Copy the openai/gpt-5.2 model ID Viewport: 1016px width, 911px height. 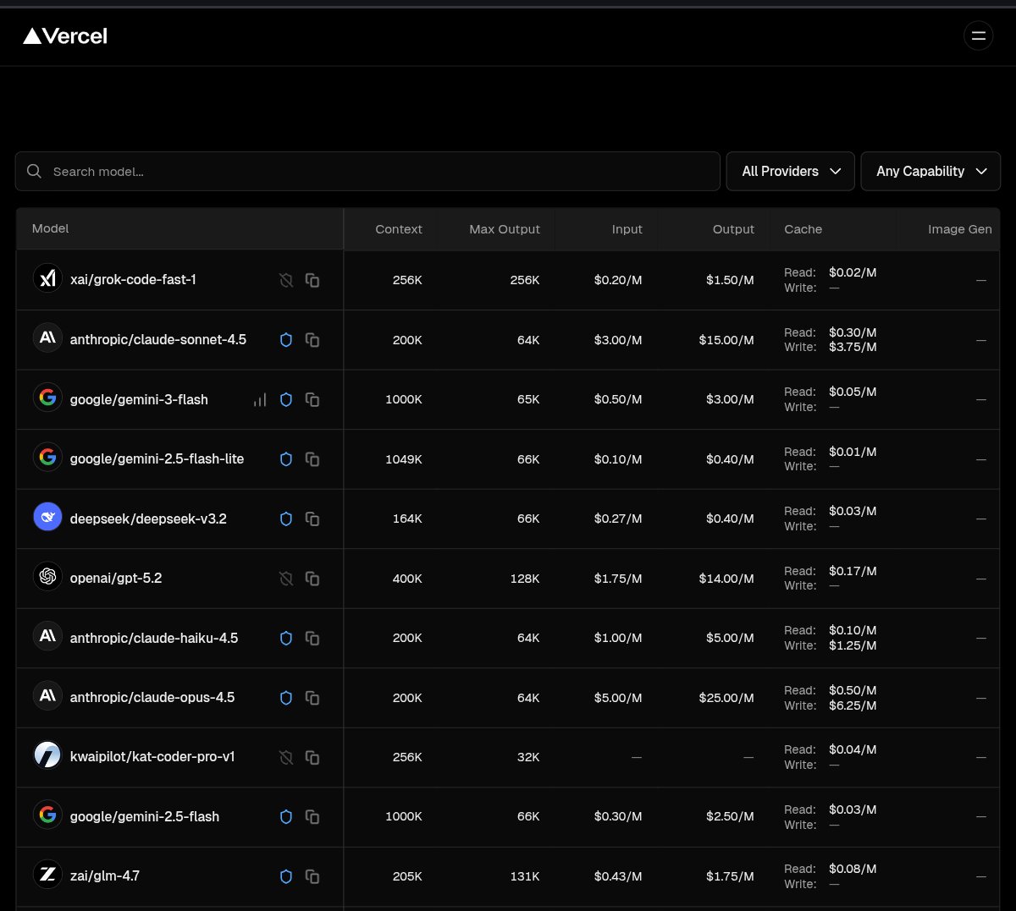pos(312,579)
